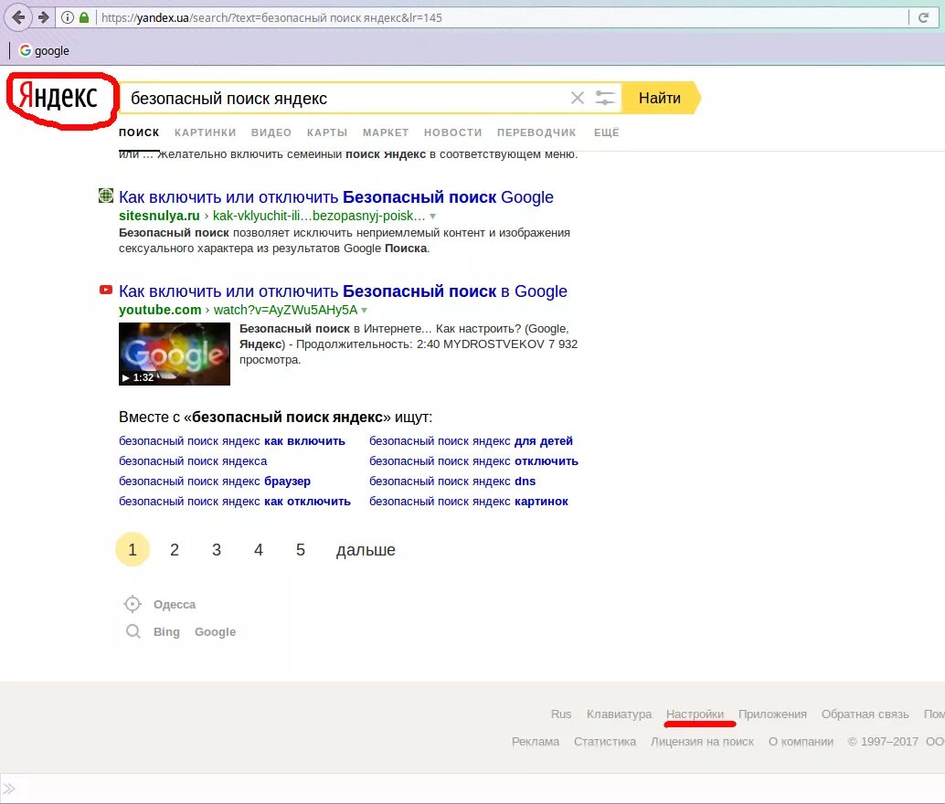Click дальше for next page
Image resolution: width=945 pixels, height=804 pixels.
point(366,550)
